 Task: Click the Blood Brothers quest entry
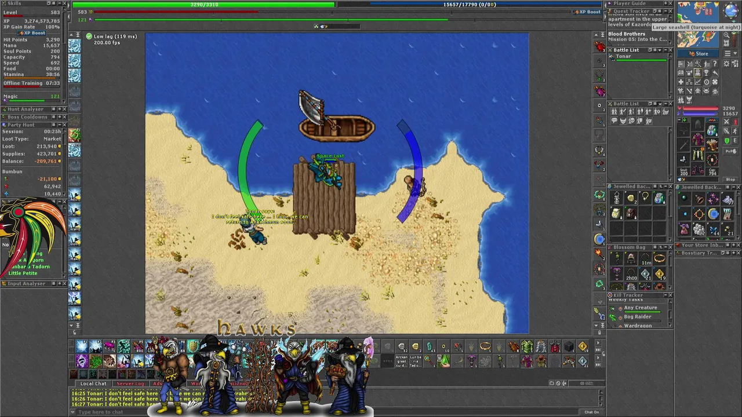pyautogui.click(x=638, y=36)
